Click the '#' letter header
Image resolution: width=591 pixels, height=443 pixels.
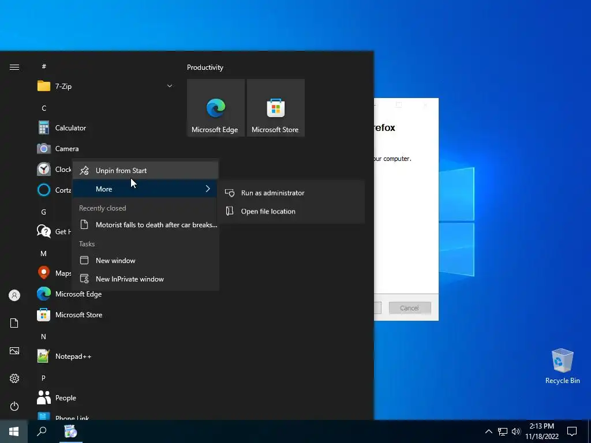click(x=44, y=66)
